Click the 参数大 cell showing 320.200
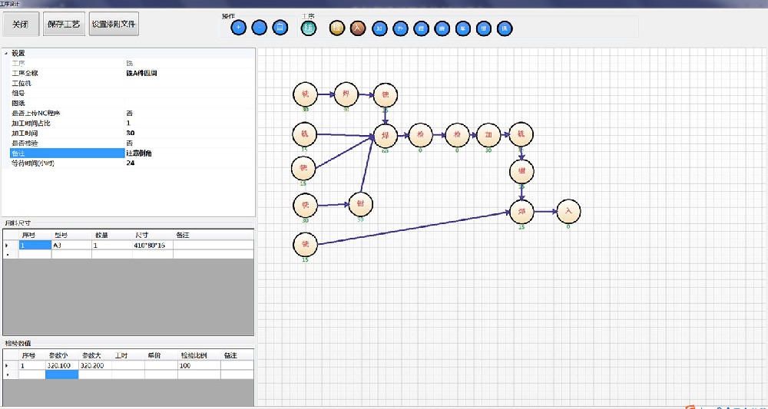Viewport: 768px width, 409px height. [94, 366]
